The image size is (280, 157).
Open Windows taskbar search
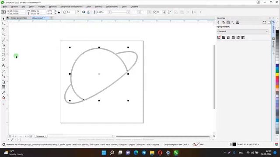click(x=112, y=153)
